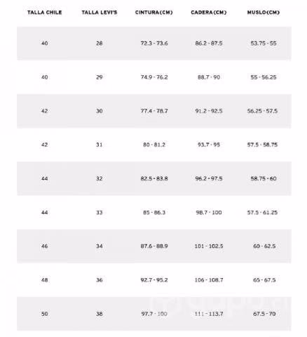Select hip value 106 - 108.7
Viewport: 307px width, 337px height.
click(x=209, y=280)
